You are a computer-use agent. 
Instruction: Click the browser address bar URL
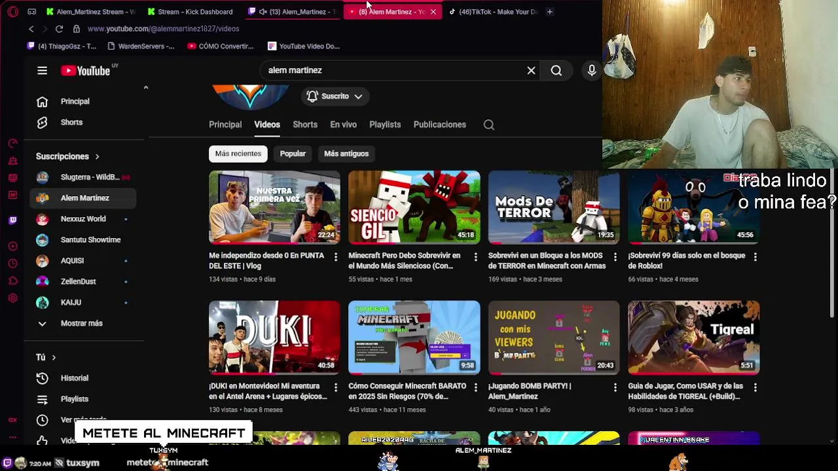click(x=163, y=29)
